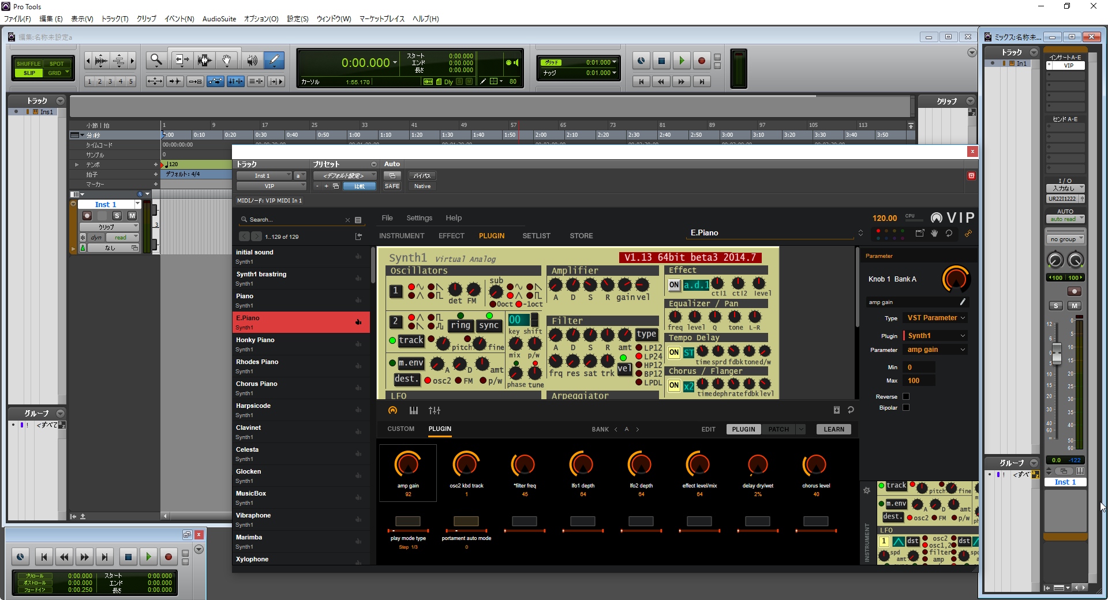Image resolution: width=1108 pixels, height=600 pixels.
Task: Click the Native button
Action: [422, 186]
